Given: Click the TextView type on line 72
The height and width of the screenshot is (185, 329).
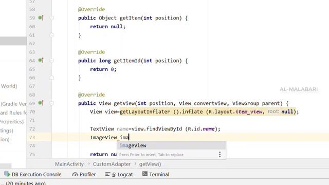Looking at the screenshot, I should [x=102, y=129].
